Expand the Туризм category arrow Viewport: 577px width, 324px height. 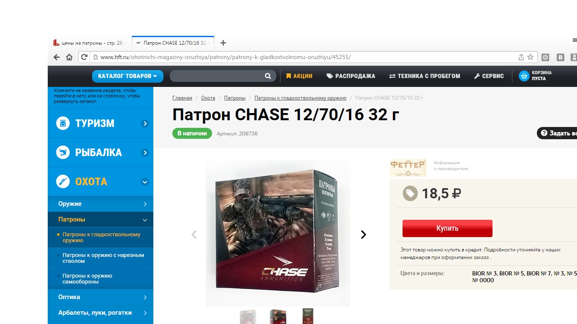[x=145, y=124]
